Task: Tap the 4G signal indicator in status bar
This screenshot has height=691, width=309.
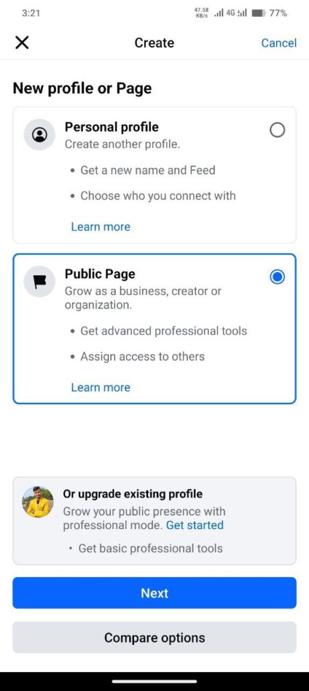Action: [230, 13]
